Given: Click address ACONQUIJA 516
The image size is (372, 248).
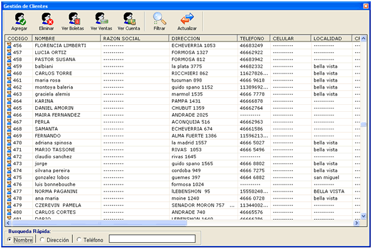Looking at the screenshot, I should pos(191,122).
